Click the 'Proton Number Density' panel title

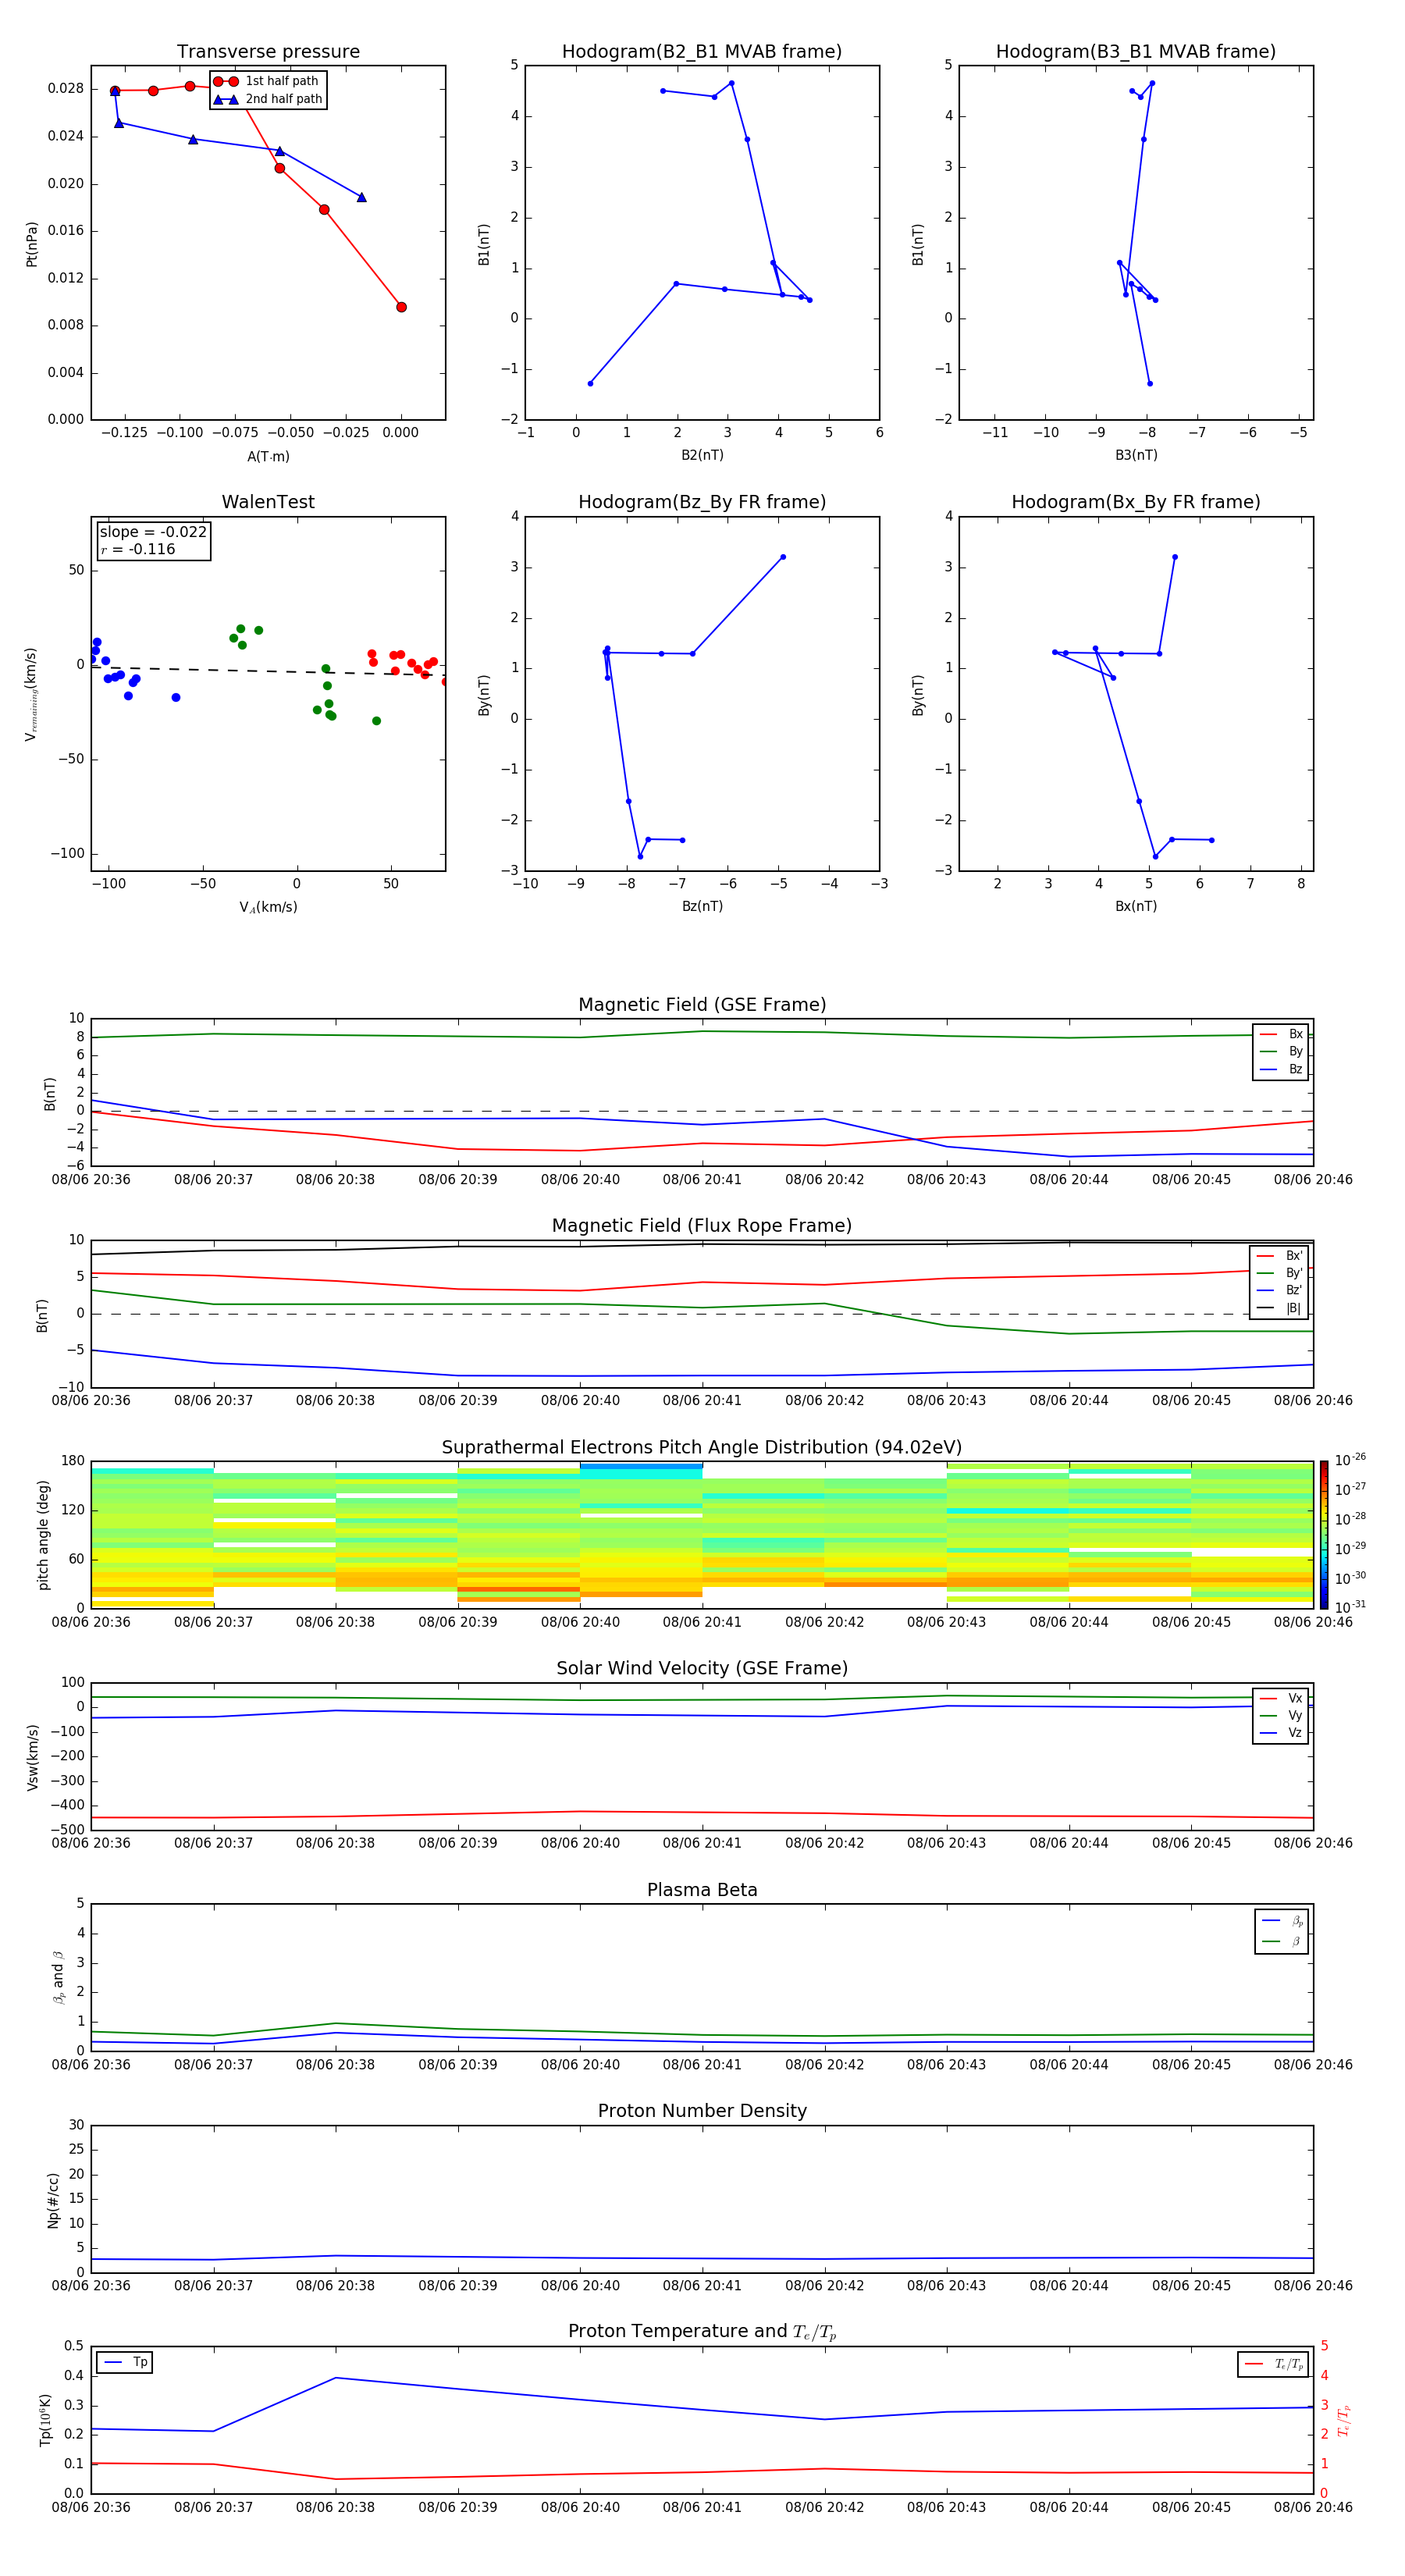pos(702,2111)
